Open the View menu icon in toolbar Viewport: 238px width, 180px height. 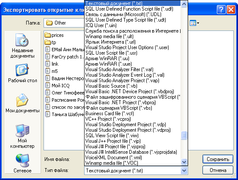(x=194, y=23)
